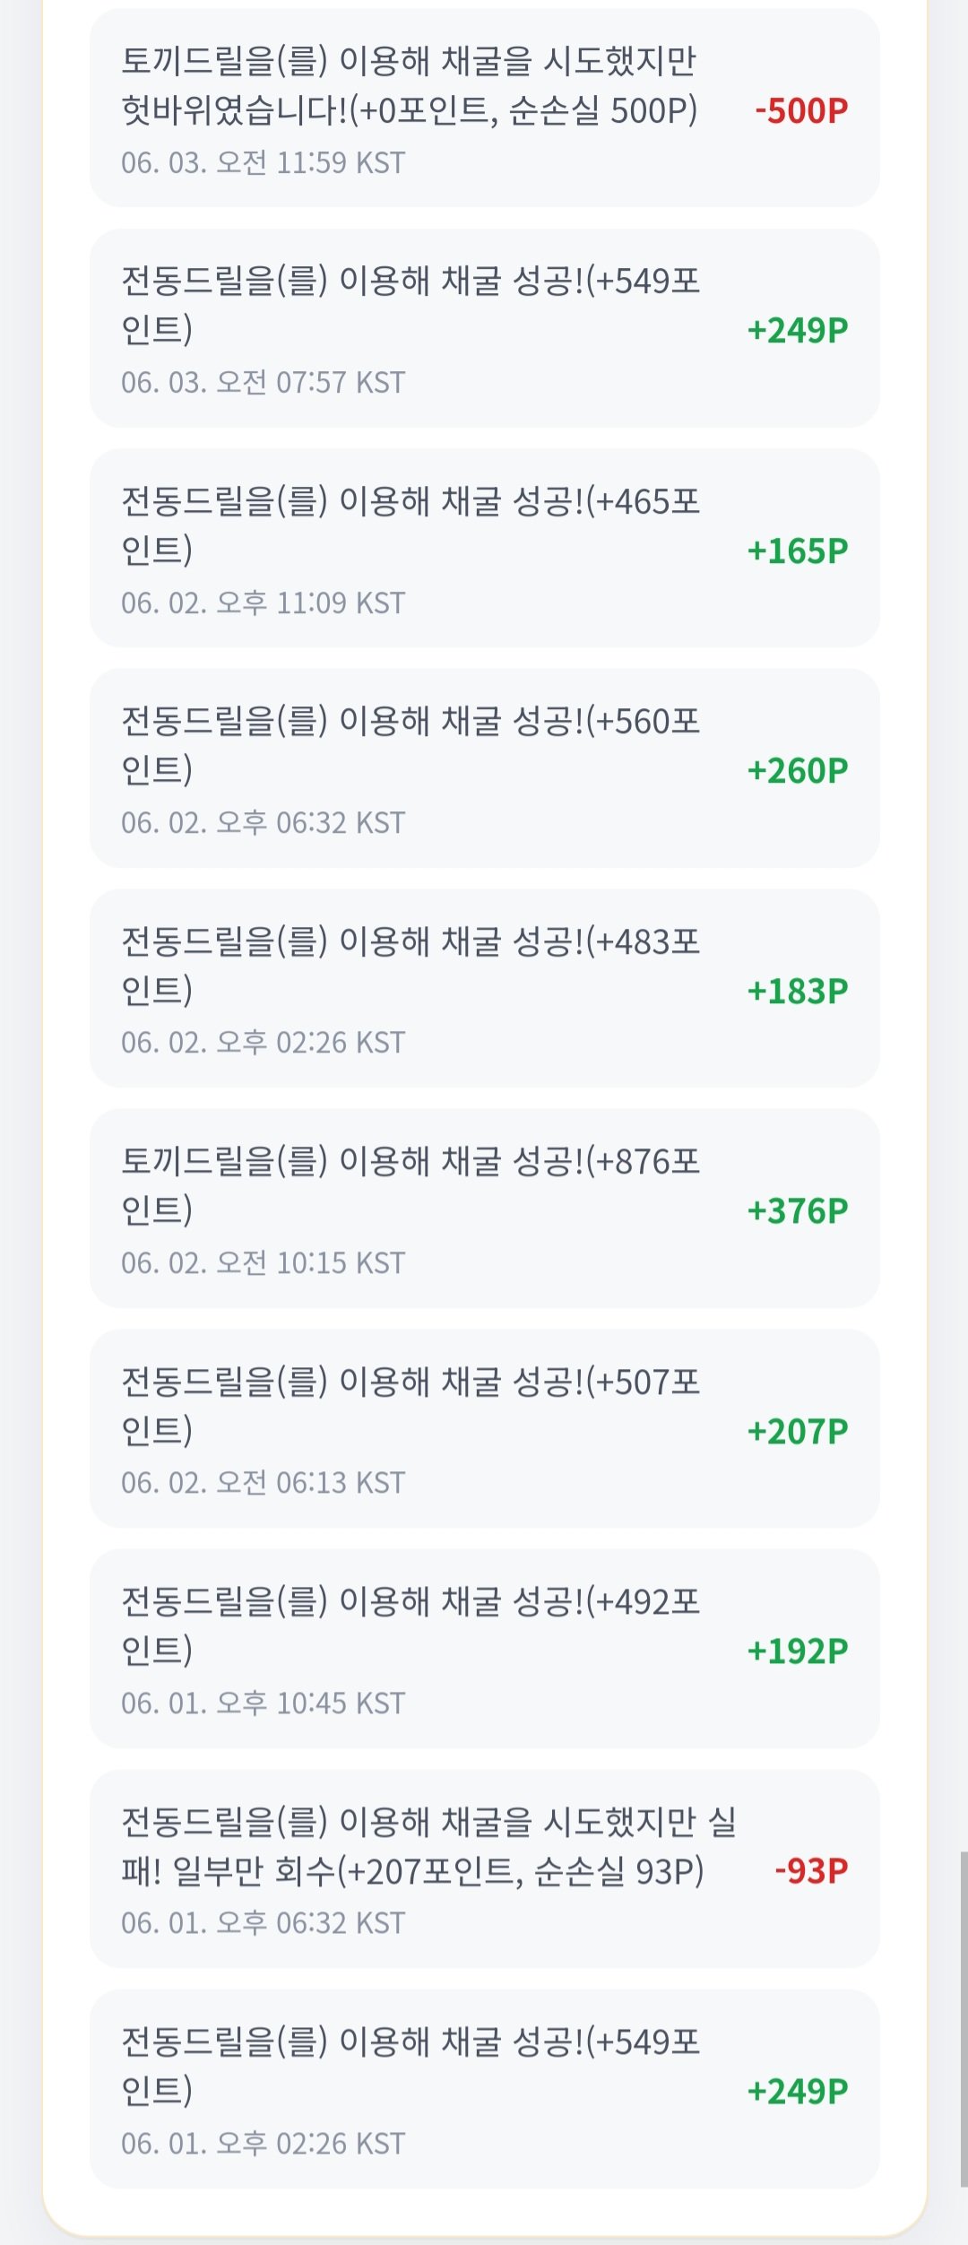Image resolution: width=968 pixels, height=2245 pixels.
Task: Click the +376P amount
Action: click(x=798, y=1210)
